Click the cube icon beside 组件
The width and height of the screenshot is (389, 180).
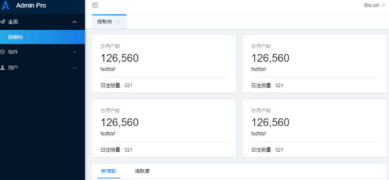pos(3,52)
